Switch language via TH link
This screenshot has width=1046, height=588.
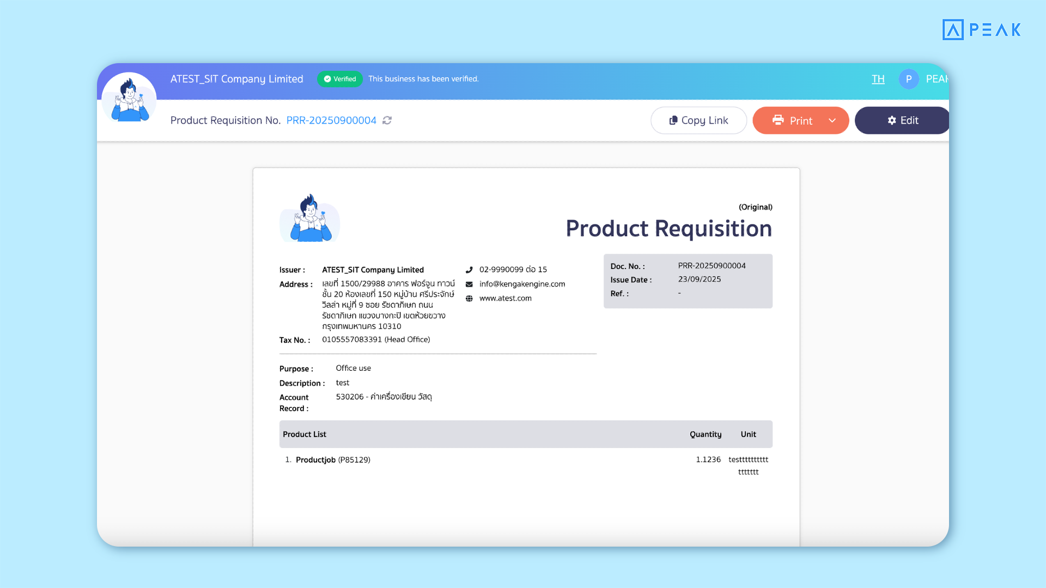click(878, 79)
